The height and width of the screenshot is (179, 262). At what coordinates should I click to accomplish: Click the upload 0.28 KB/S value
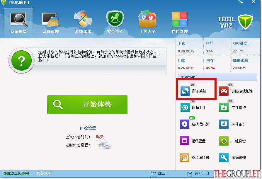[186, 51]
